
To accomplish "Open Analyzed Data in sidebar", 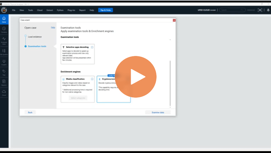I will tap(4, 40).
